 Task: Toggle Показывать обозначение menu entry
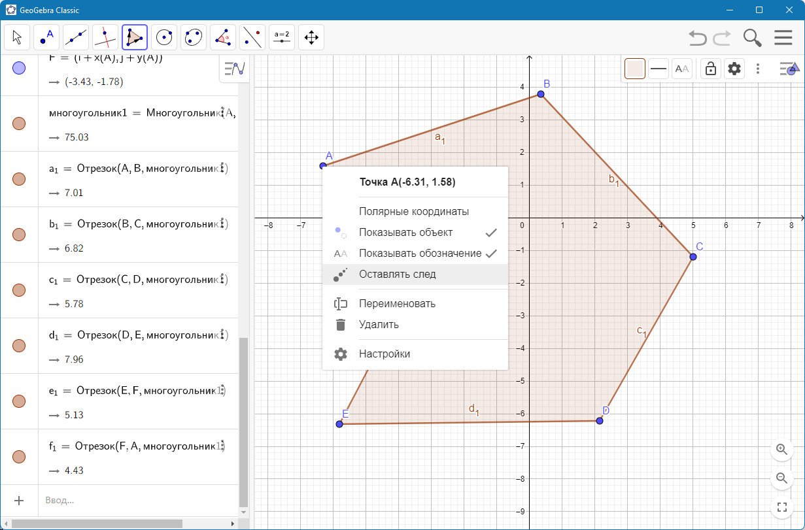[415, 253]
